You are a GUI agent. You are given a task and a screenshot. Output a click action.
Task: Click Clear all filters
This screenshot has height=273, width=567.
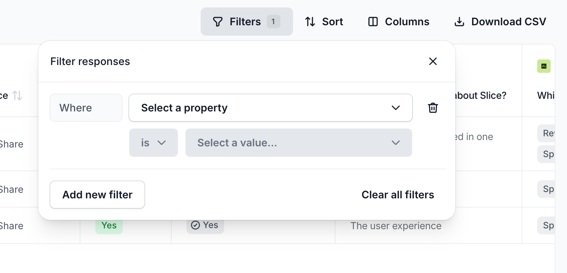pos(398,194)
